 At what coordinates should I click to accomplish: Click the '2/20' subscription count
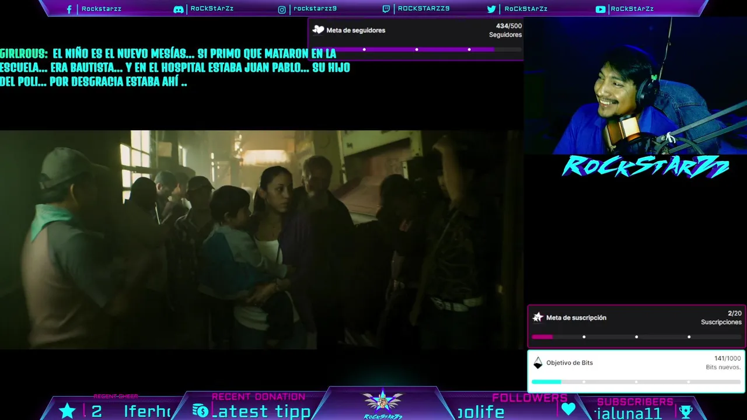[735, 313]
